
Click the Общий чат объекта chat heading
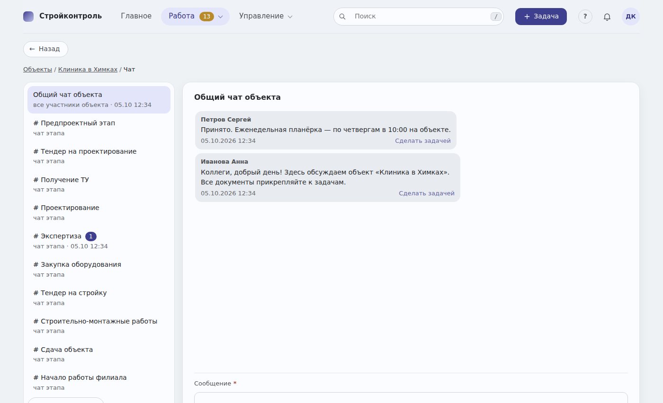coord(237,97)
